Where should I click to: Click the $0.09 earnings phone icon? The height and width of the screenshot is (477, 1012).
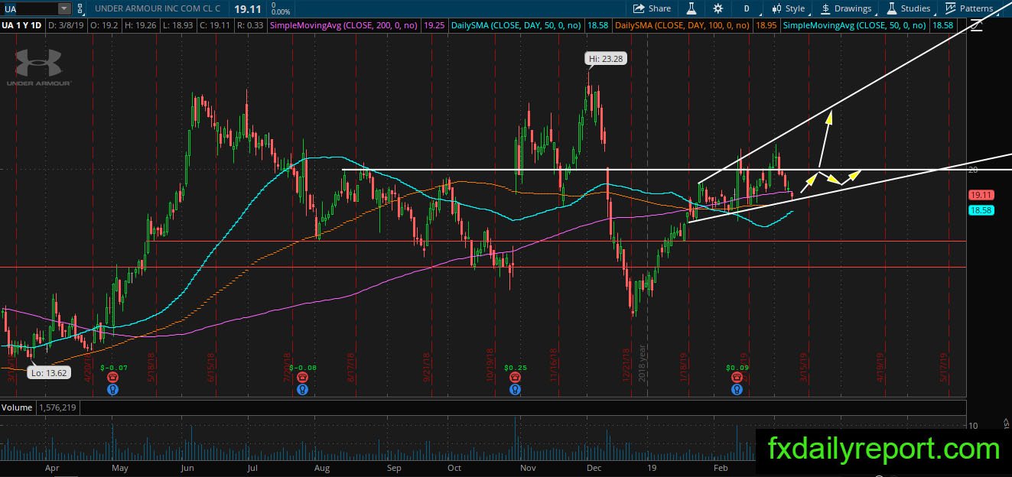click(x=737, y=377)
